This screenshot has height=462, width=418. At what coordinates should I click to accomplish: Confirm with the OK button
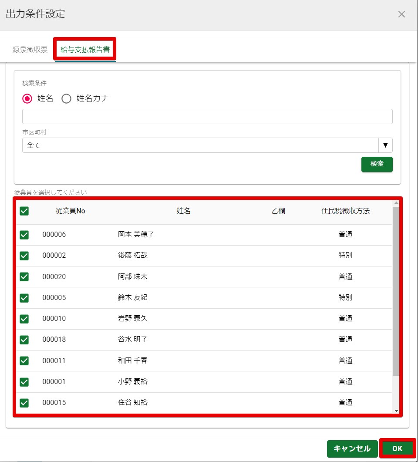(x=397, y=449)
